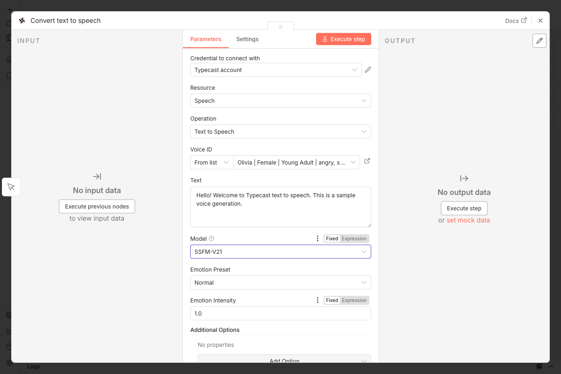Open the Model parameter three-dot options menu

pos(317,238)
